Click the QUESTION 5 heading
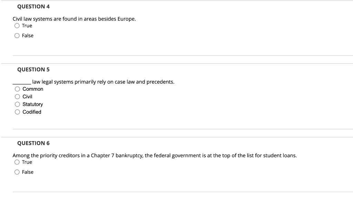Screen dimensions: 353x199 (33, 69)
